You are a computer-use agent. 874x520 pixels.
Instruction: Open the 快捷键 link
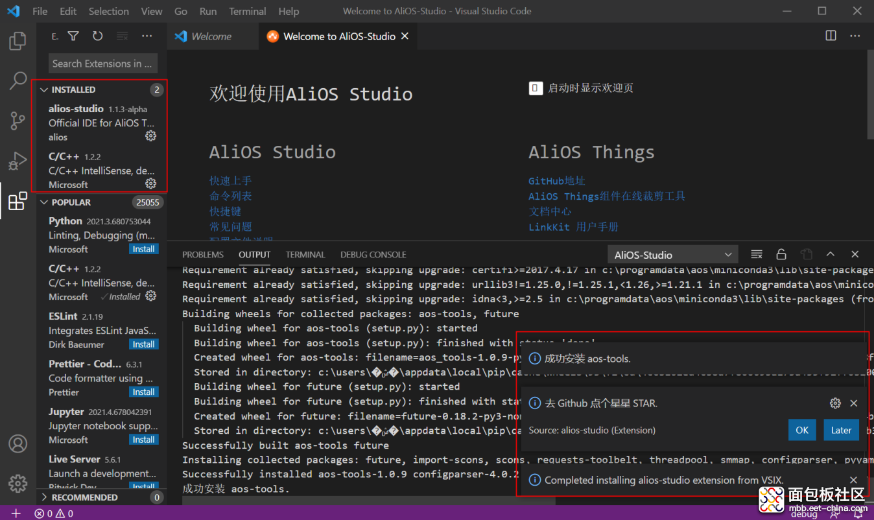(x=225, y=211)
